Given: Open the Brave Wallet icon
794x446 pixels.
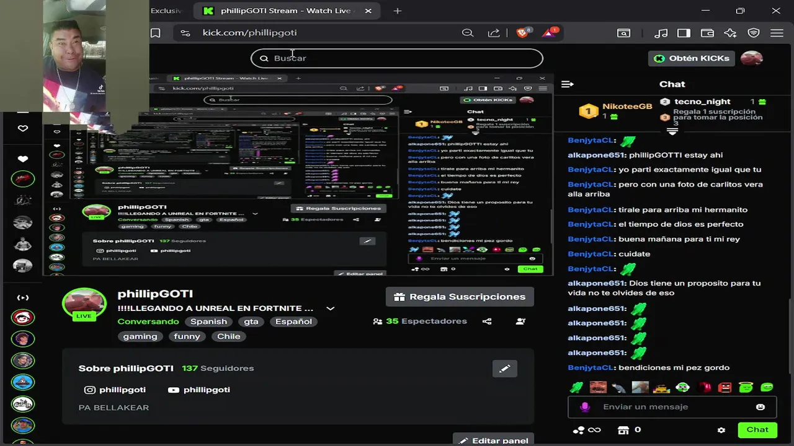Looking at the screenshot, I should coord(707,33).
